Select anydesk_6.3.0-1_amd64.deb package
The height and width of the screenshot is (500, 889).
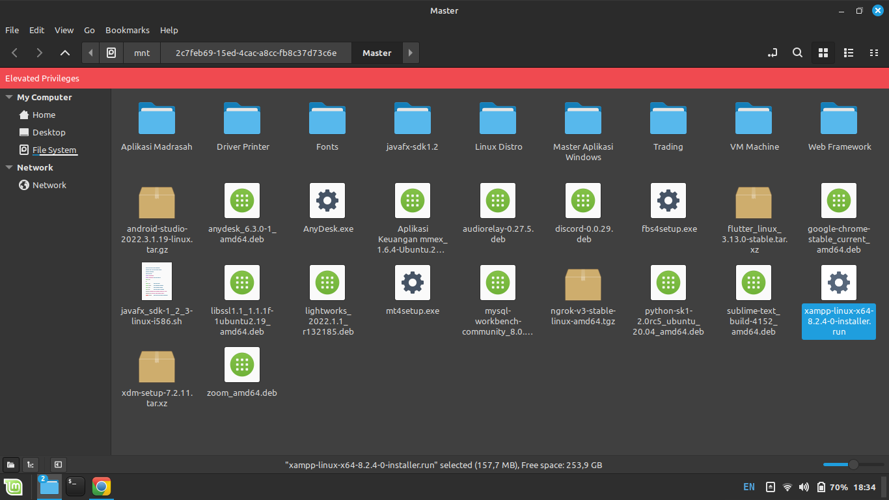click(x=242, y=214)
